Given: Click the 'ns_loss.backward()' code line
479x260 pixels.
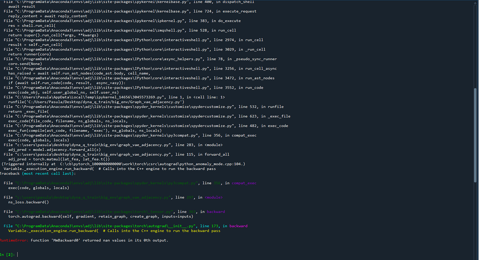Looking at the screenshot, I should (x=28, y=202).
